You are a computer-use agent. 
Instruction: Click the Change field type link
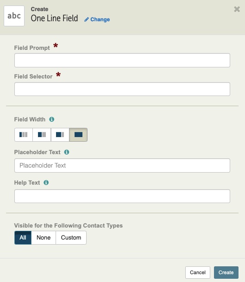point(100,19)
